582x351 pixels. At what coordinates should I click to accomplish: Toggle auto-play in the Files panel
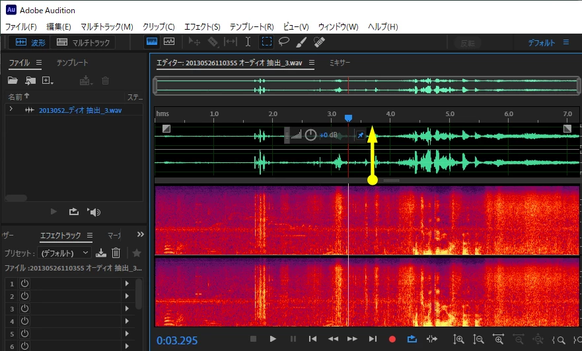94,212
